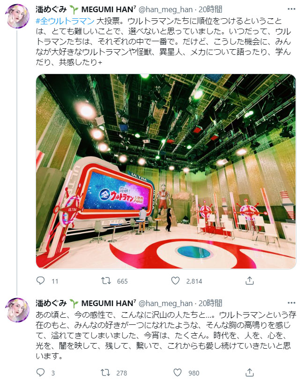Image resolution: width=304 pixels, height=382 pixels.
Task: Like the second tweet with 980 likes
Action: click(178, 373)
